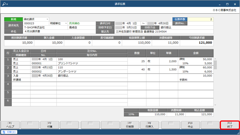Minimize the 請求伝票 window
Screen dimensions: 240x135
pos(220,4)
